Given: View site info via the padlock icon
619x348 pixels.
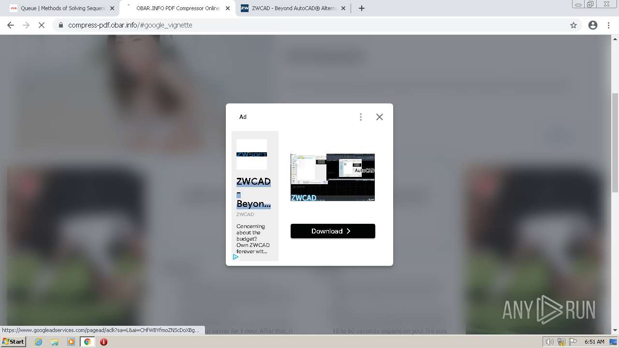Looking at the screenshot, I should coord(61,25).
